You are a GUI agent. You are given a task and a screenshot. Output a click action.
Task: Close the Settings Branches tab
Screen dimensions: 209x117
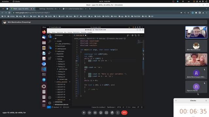coord(60,9)
